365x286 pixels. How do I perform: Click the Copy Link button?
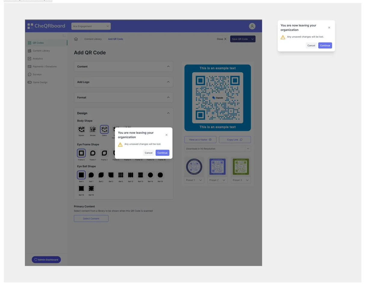(x=235, y=140)
